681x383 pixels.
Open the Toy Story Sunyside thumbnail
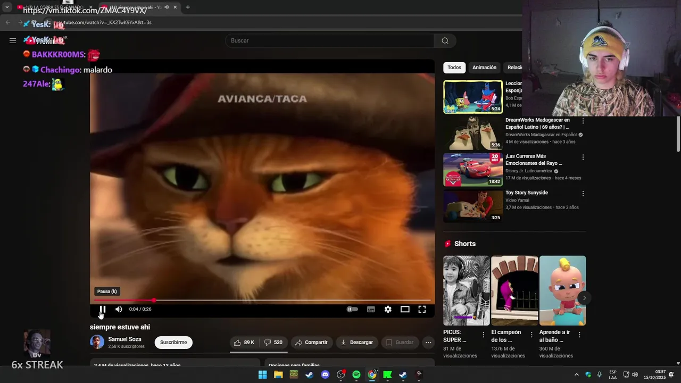coord(473,206)
